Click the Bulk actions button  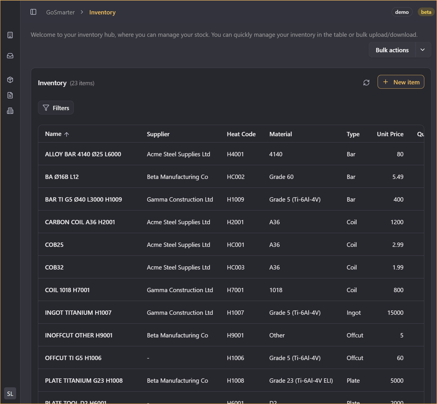[x=392, y=50]
